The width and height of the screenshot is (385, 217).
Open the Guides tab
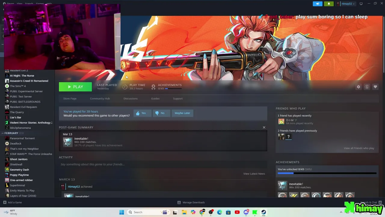[155, 99]
